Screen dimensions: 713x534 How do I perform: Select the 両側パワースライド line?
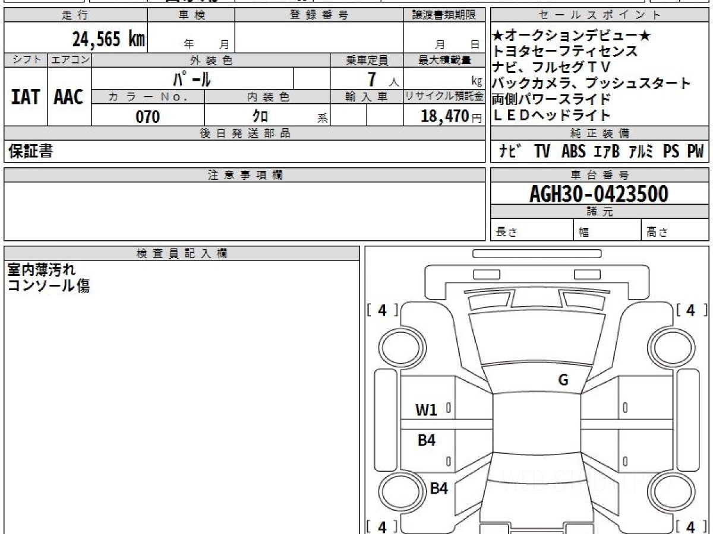(x=551, y=98)
